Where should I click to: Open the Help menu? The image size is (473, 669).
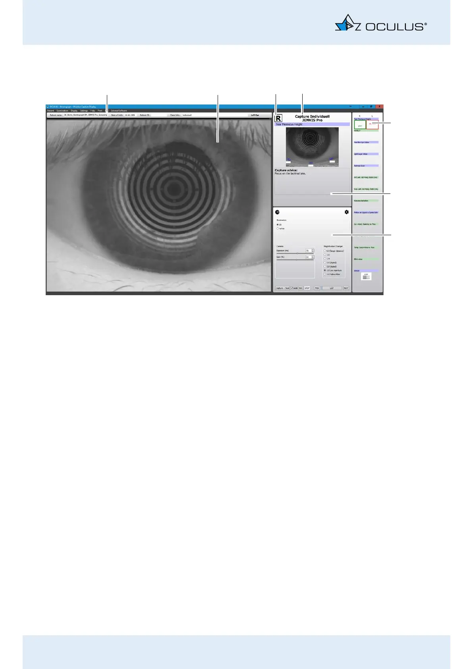93,111
